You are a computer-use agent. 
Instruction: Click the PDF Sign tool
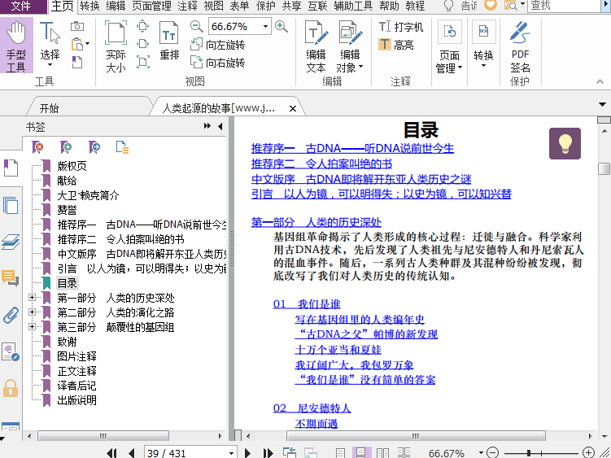click(520, 46)
